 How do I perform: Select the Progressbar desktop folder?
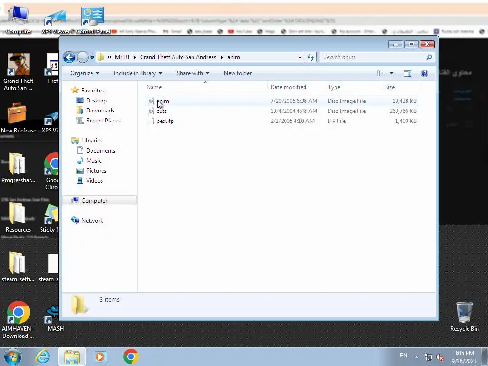[x=18, y=167]
